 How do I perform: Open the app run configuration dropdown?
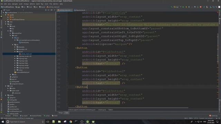tap(177, 7)
